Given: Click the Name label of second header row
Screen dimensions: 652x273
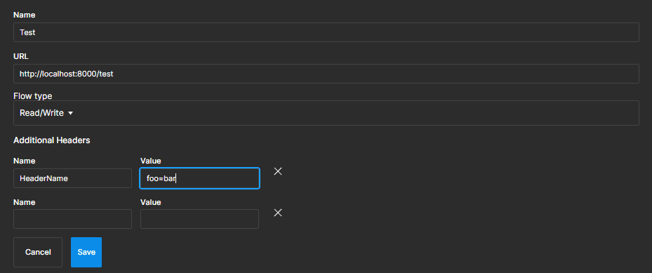Looking at the screenshot, I should tap(24, 202).
